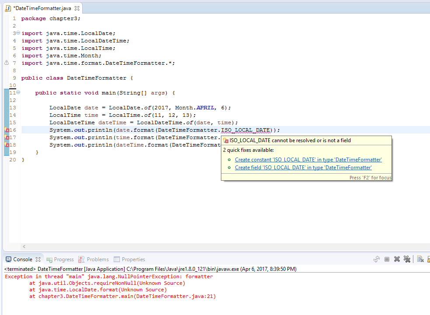Viewport: 430px width, 315px height.
Task: Click the Progress view icon
Action: click(x=49, y=259)
